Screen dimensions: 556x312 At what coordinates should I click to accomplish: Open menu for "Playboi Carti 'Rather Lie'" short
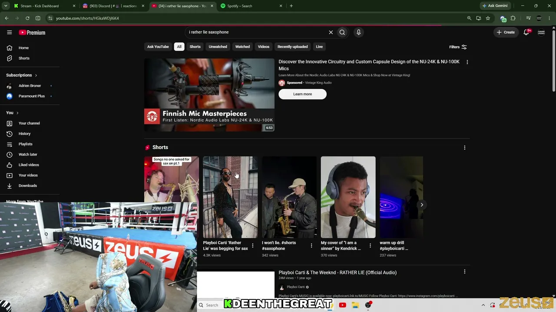tap(252, 245)
